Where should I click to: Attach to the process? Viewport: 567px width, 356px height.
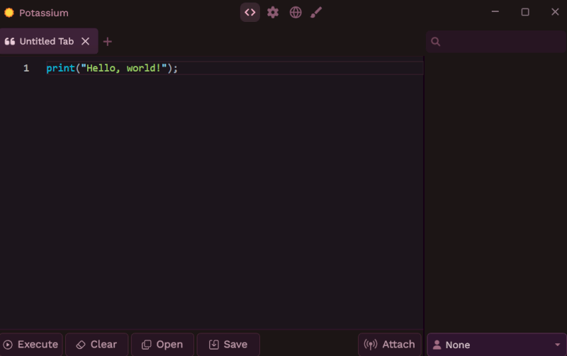coord(390,345)
